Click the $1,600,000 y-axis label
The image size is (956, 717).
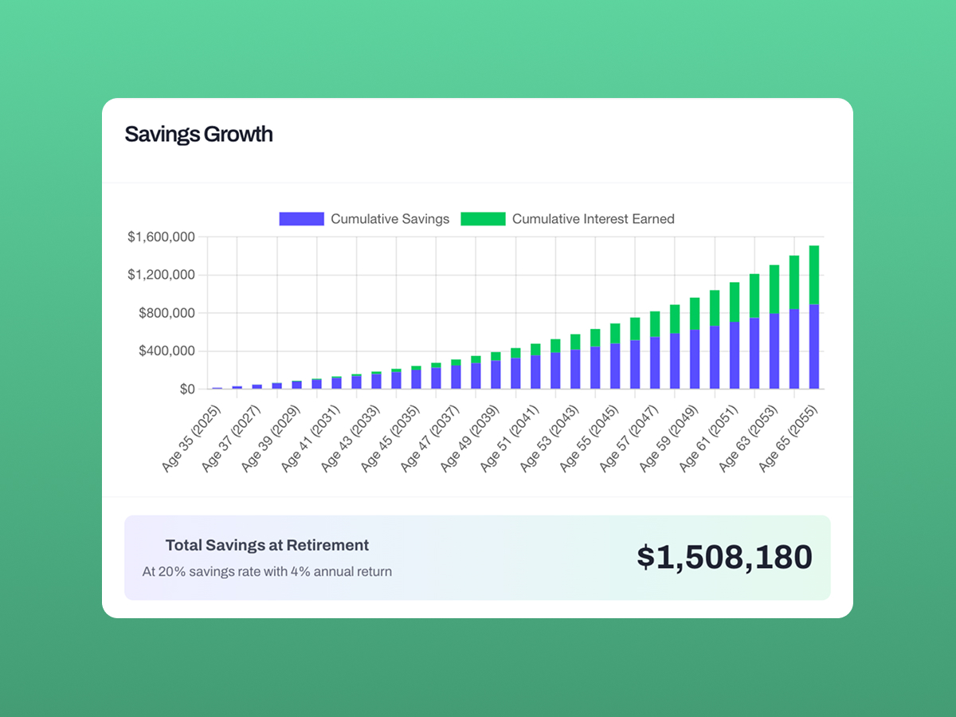(161, 237)
